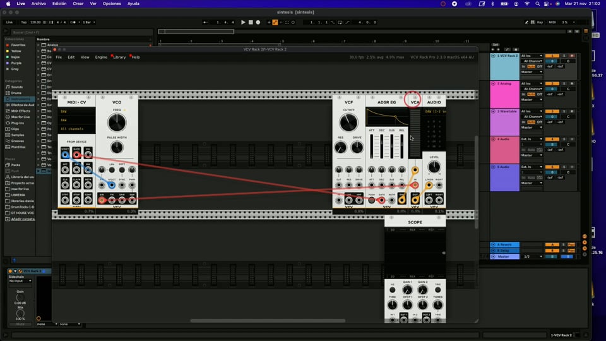Click the Tap tempo button
606x341 pixels.
tap(23, 23)
